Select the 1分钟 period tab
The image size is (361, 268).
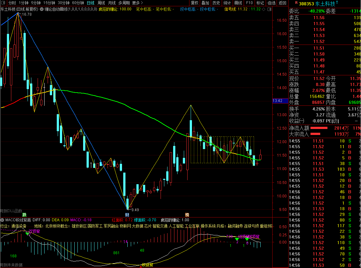click(24, 3)
